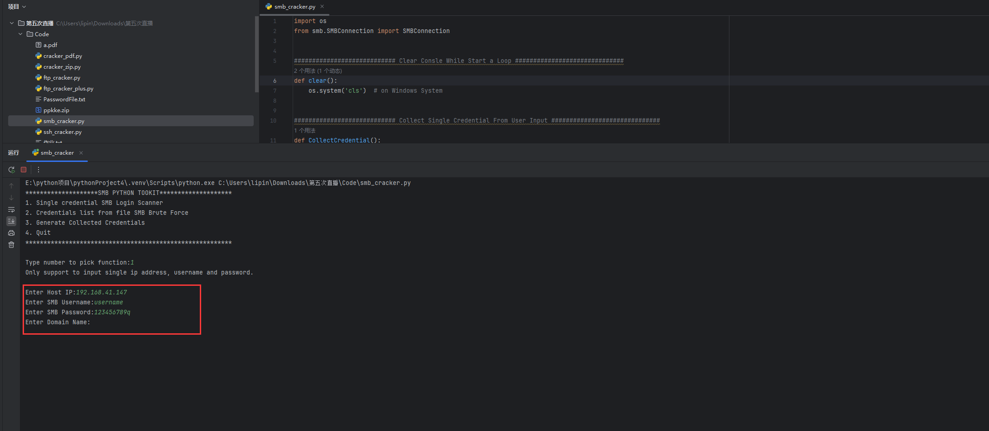Click 'Enter SMB Username:username' line

[74, 302]
